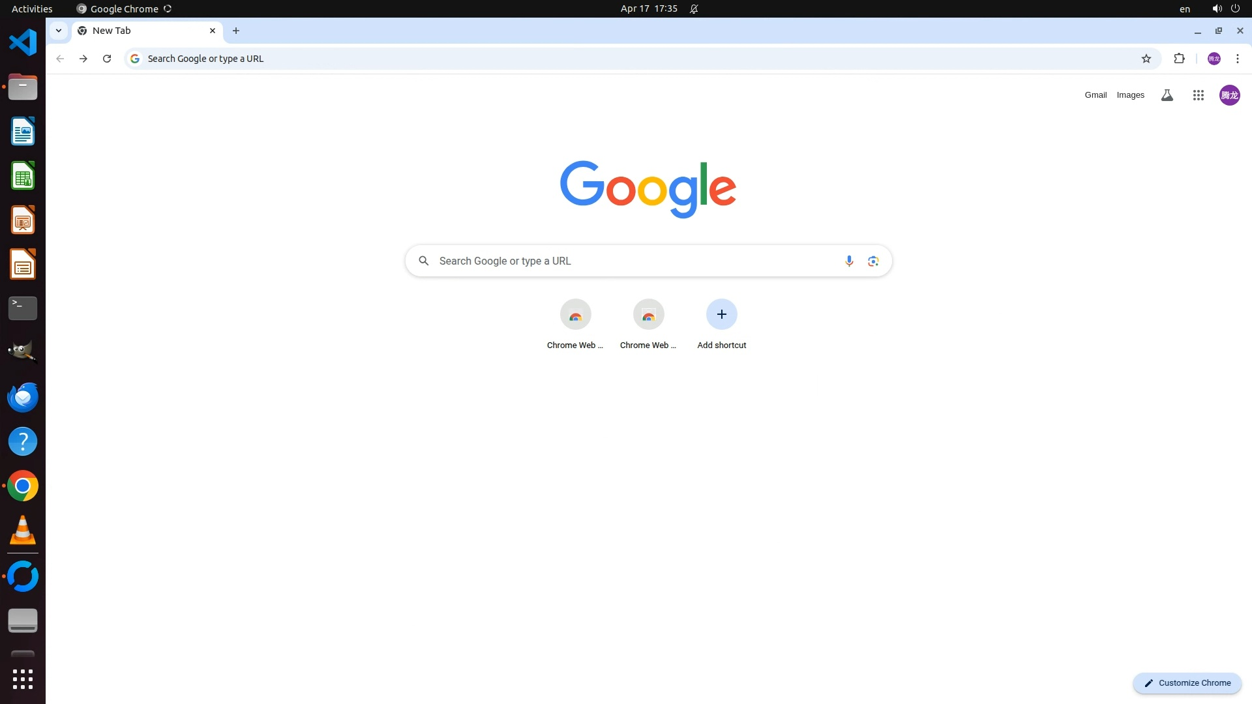The image size is (1252, 704).
Task: Open the Extensions puzzle icon
Action: [1179, 59]
